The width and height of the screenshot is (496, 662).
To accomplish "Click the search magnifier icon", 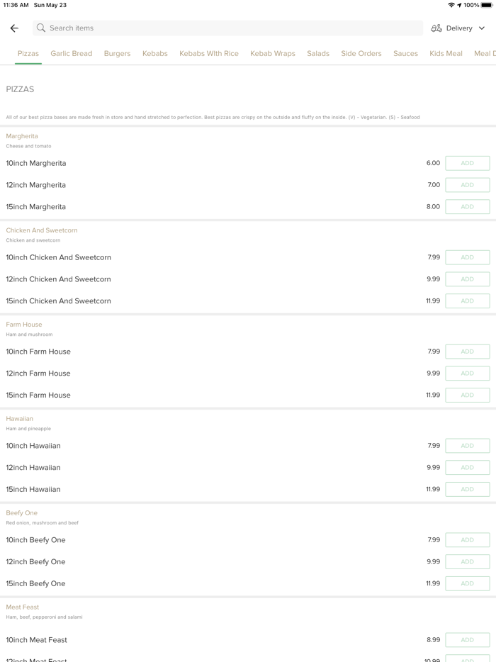I will coord(41,28).
